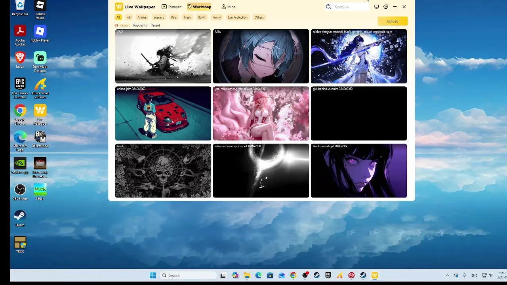Open Epic Games from the taskbar
This screenshot has width=507, height=285.
click(x=328, y=275)
